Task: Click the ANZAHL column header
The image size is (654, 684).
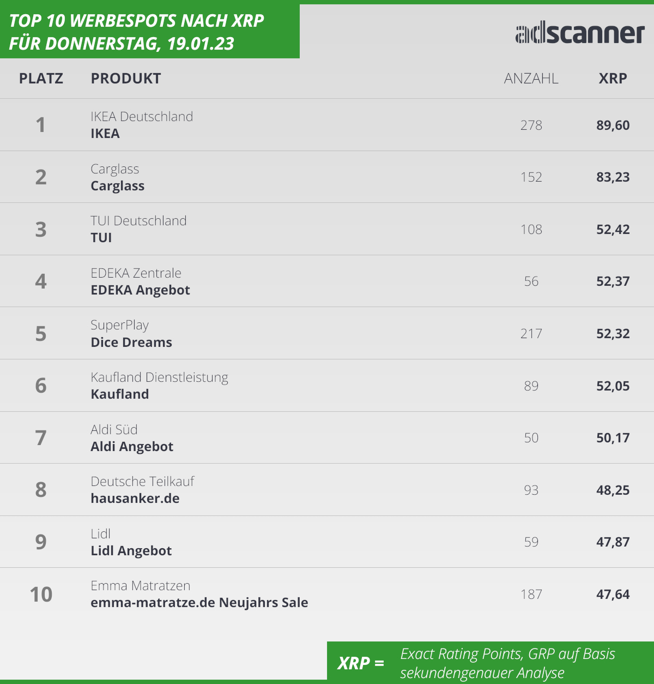Action: 531,79
